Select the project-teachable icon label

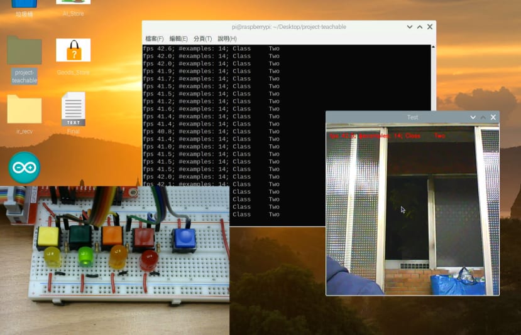(x=25, y=77)
